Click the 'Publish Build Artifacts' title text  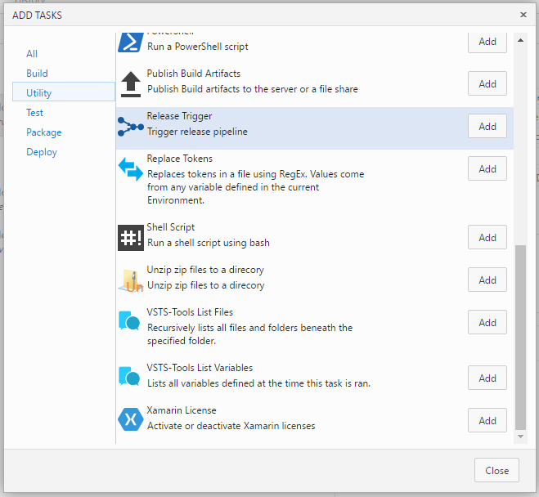click(194, 74)
